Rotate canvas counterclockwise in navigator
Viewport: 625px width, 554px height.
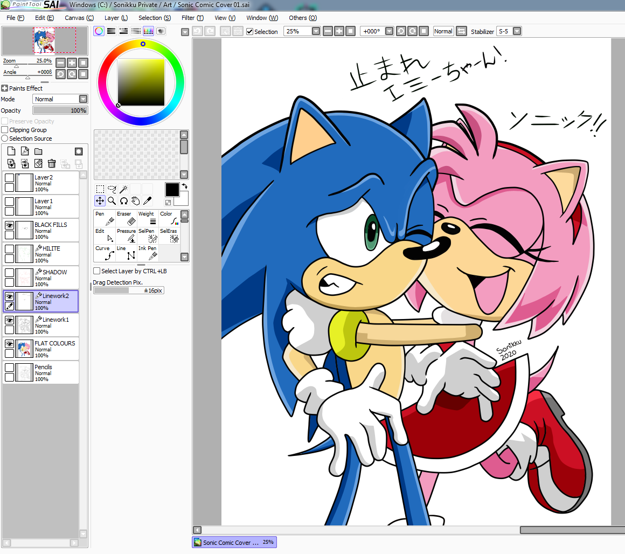click(x=60, y=74)
